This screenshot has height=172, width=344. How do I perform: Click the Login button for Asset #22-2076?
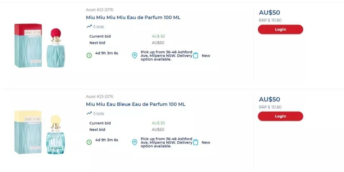(x=280, y=29)
